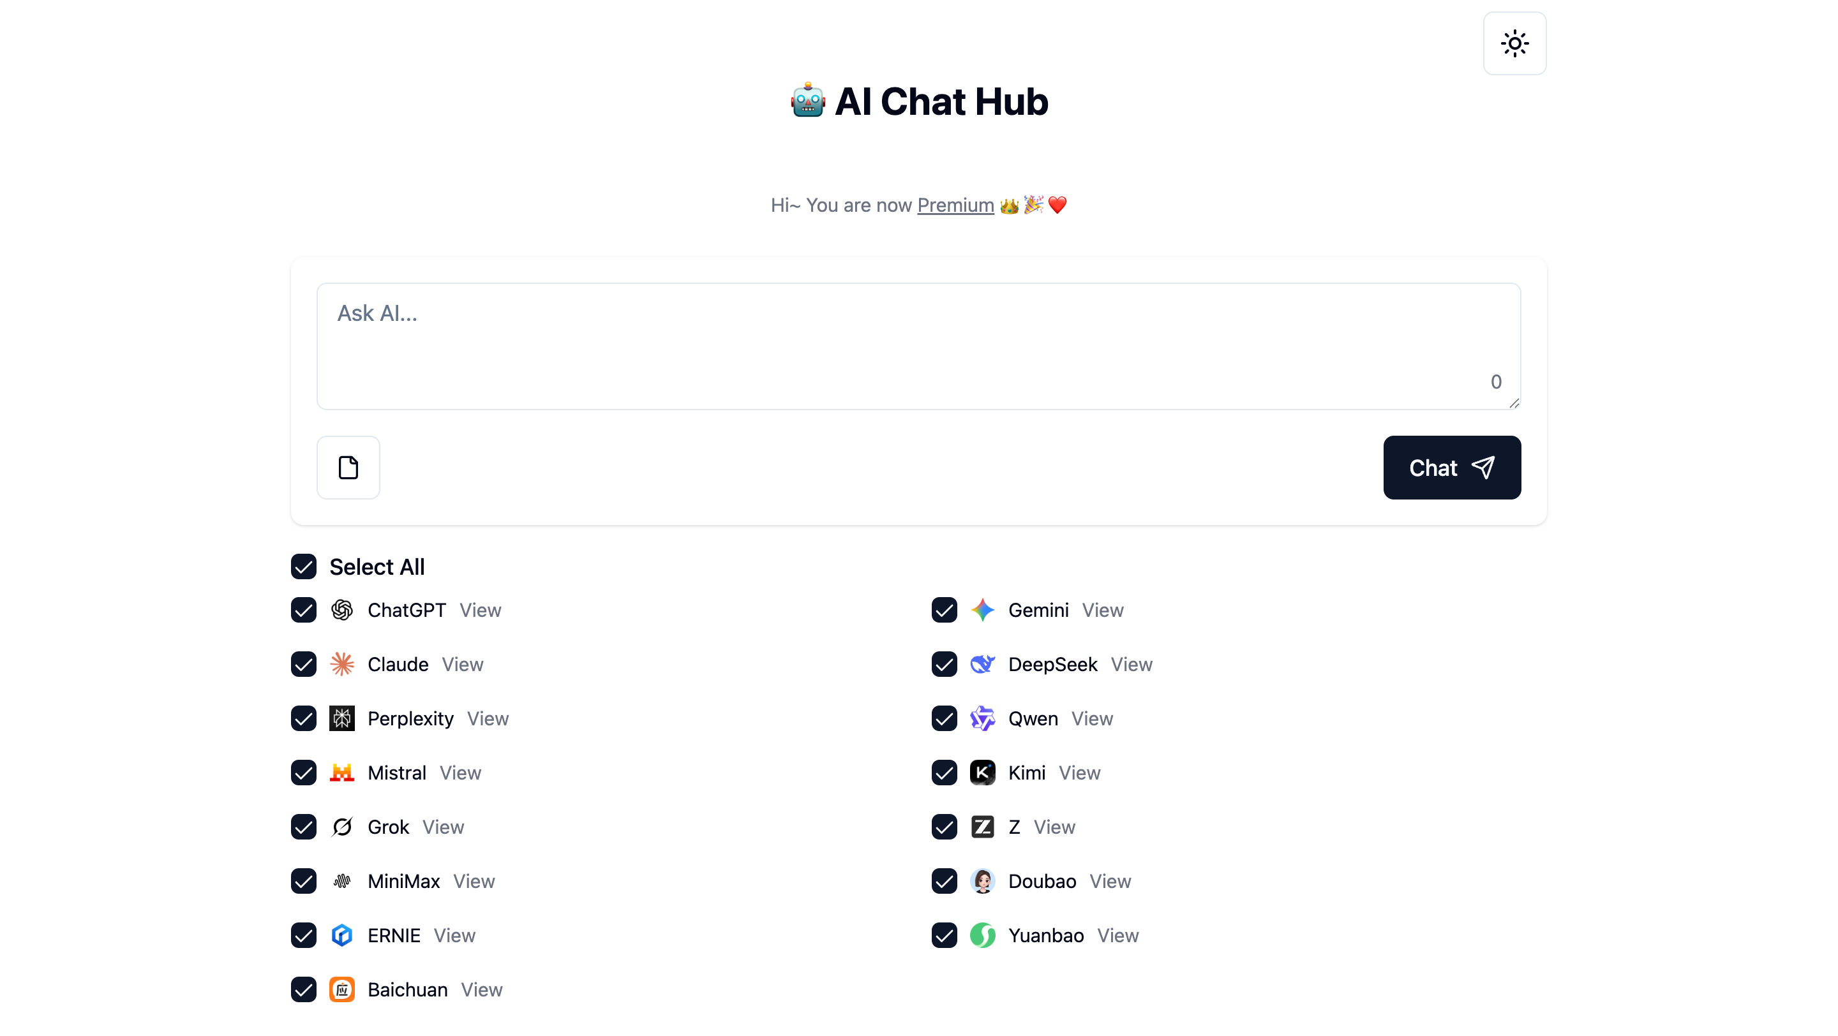The height and width of the screenshot is (1036, 1838).
Task: Toggle the Baichuan checkbox off
Action: point(304,989)
